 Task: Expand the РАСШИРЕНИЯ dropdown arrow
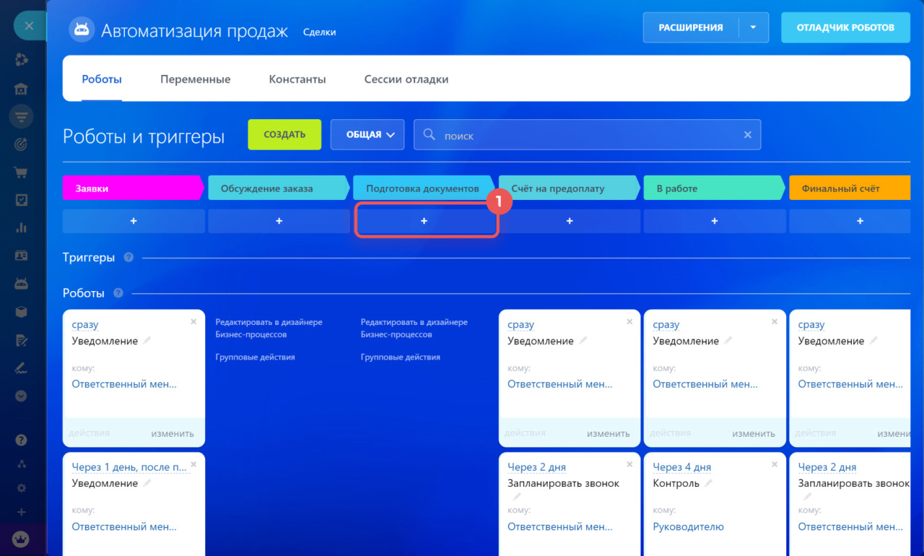point(753,28)
